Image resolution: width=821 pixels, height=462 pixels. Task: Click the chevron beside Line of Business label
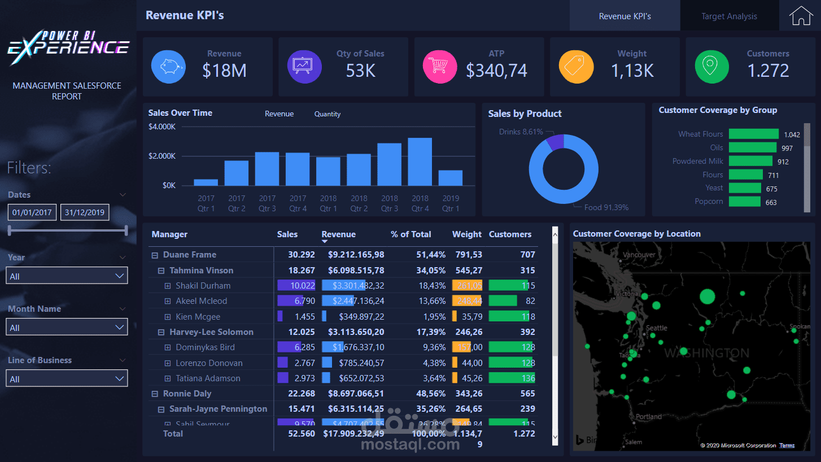click(123, 360)
